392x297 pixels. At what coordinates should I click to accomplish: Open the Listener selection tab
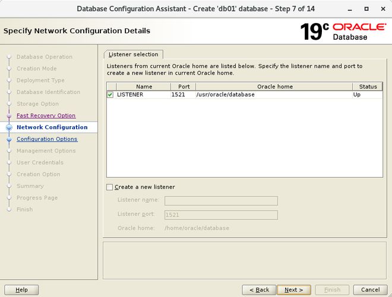pyautogui.click(x=134, y=55)
